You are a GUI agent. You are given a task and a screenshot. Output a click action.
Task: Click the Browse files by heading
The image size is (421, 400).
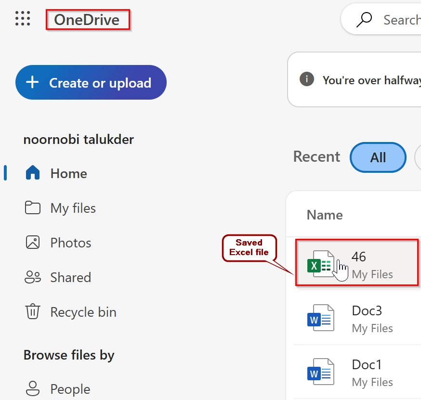point(69,355)
